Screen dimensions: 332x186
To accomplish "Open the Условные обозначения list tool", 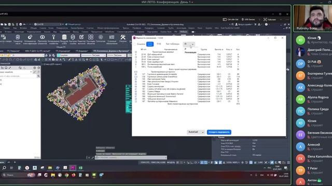I will coord(112,39).
